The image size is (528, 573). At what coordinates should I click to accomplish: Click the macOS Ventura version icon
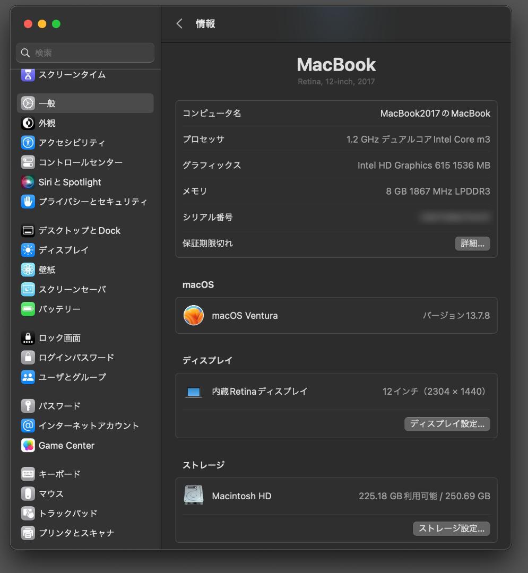[194, 315]
